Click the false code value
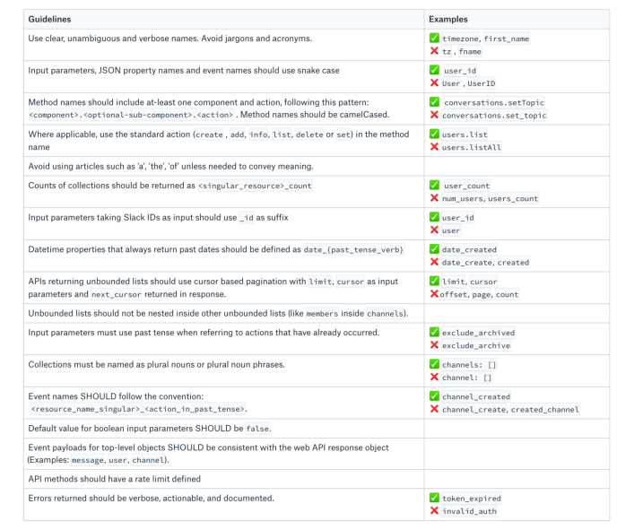Viewport: 617px width, 530px height. (257, 429)
